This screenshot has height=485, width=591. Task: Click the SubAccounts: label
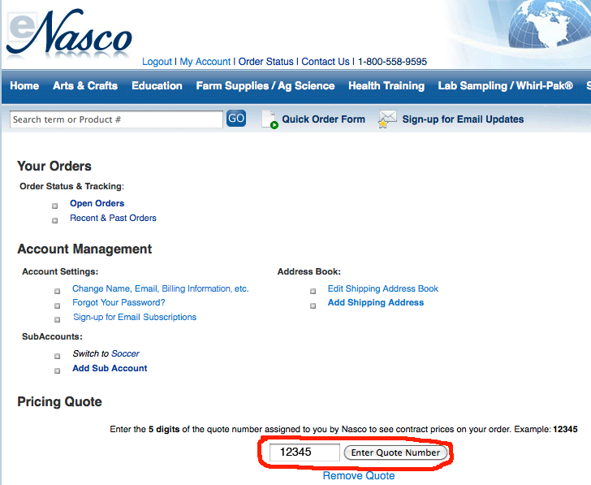52,336
